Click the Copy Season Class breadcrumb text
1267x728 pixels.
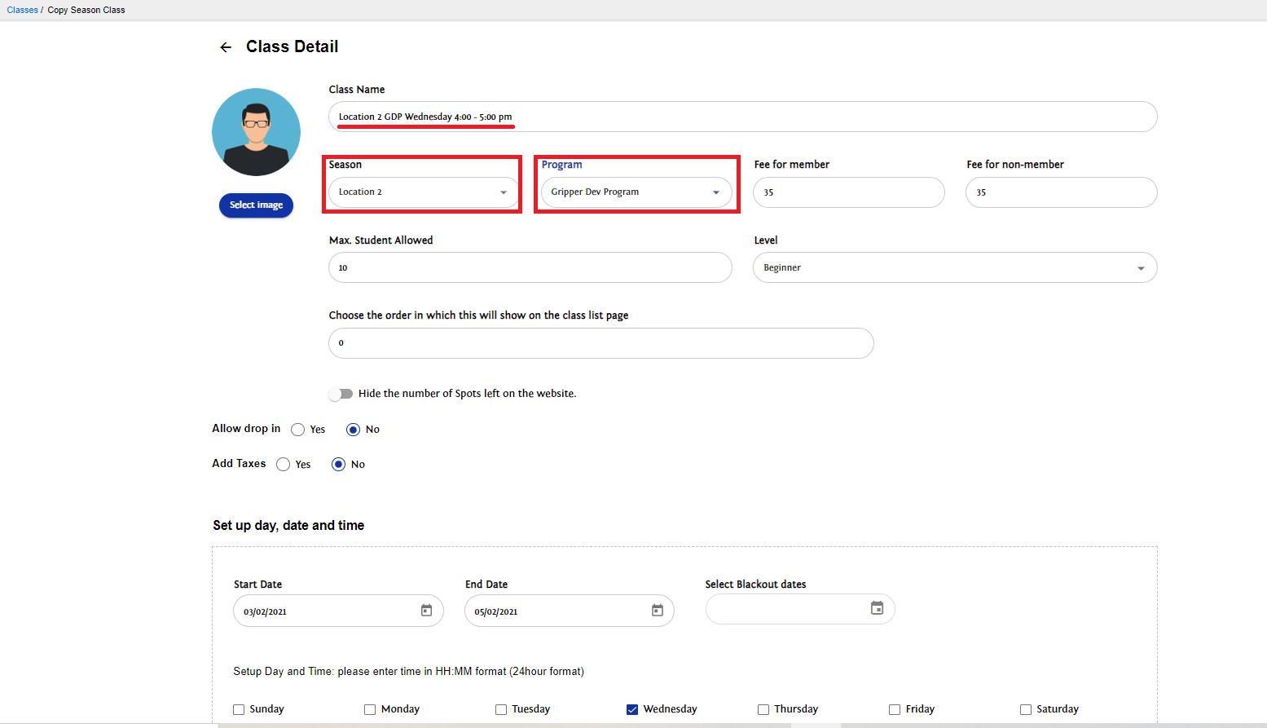pos(86,10)
